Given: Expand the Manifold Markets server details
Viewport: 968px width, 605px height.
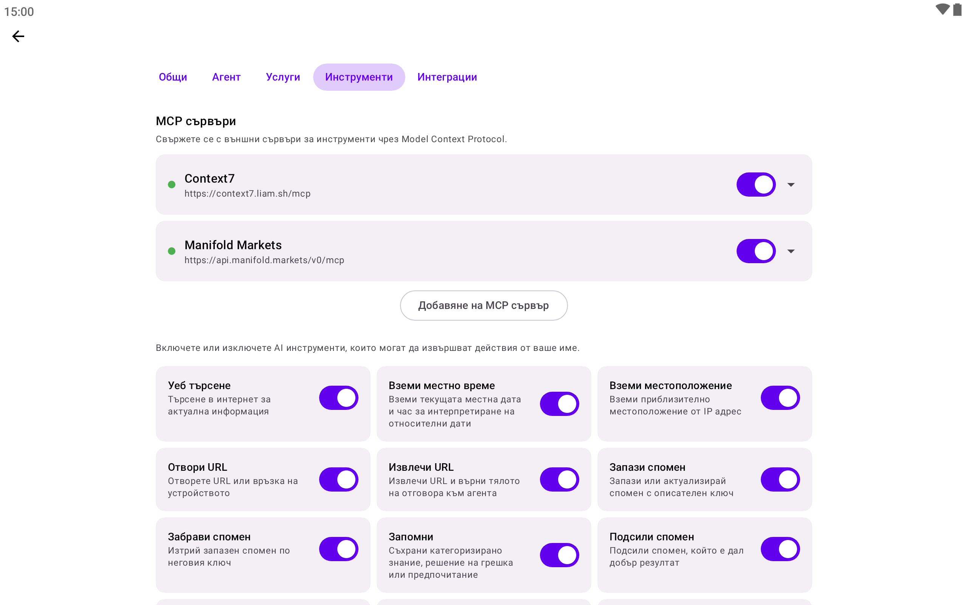Looking at the screenshot, I should point(791,251).
